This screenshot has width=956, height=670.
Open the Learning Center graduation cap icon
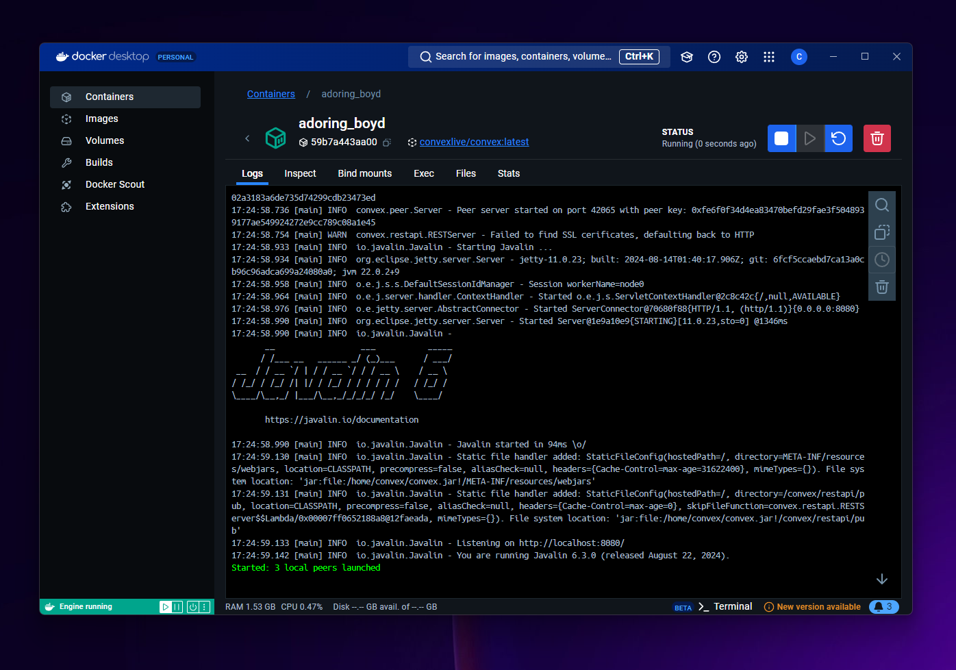click(687, 57)
